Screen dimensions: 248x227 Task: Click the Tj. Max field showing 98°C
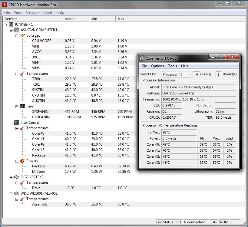point(179,132)
